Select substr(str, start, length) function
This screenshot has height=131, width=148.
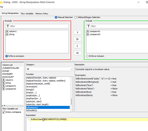click(x=37, y=104)
